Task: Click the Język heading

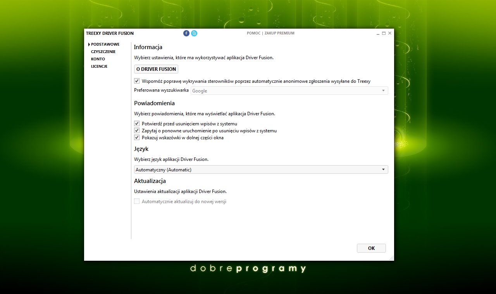Action: click(x=141, y=149)
